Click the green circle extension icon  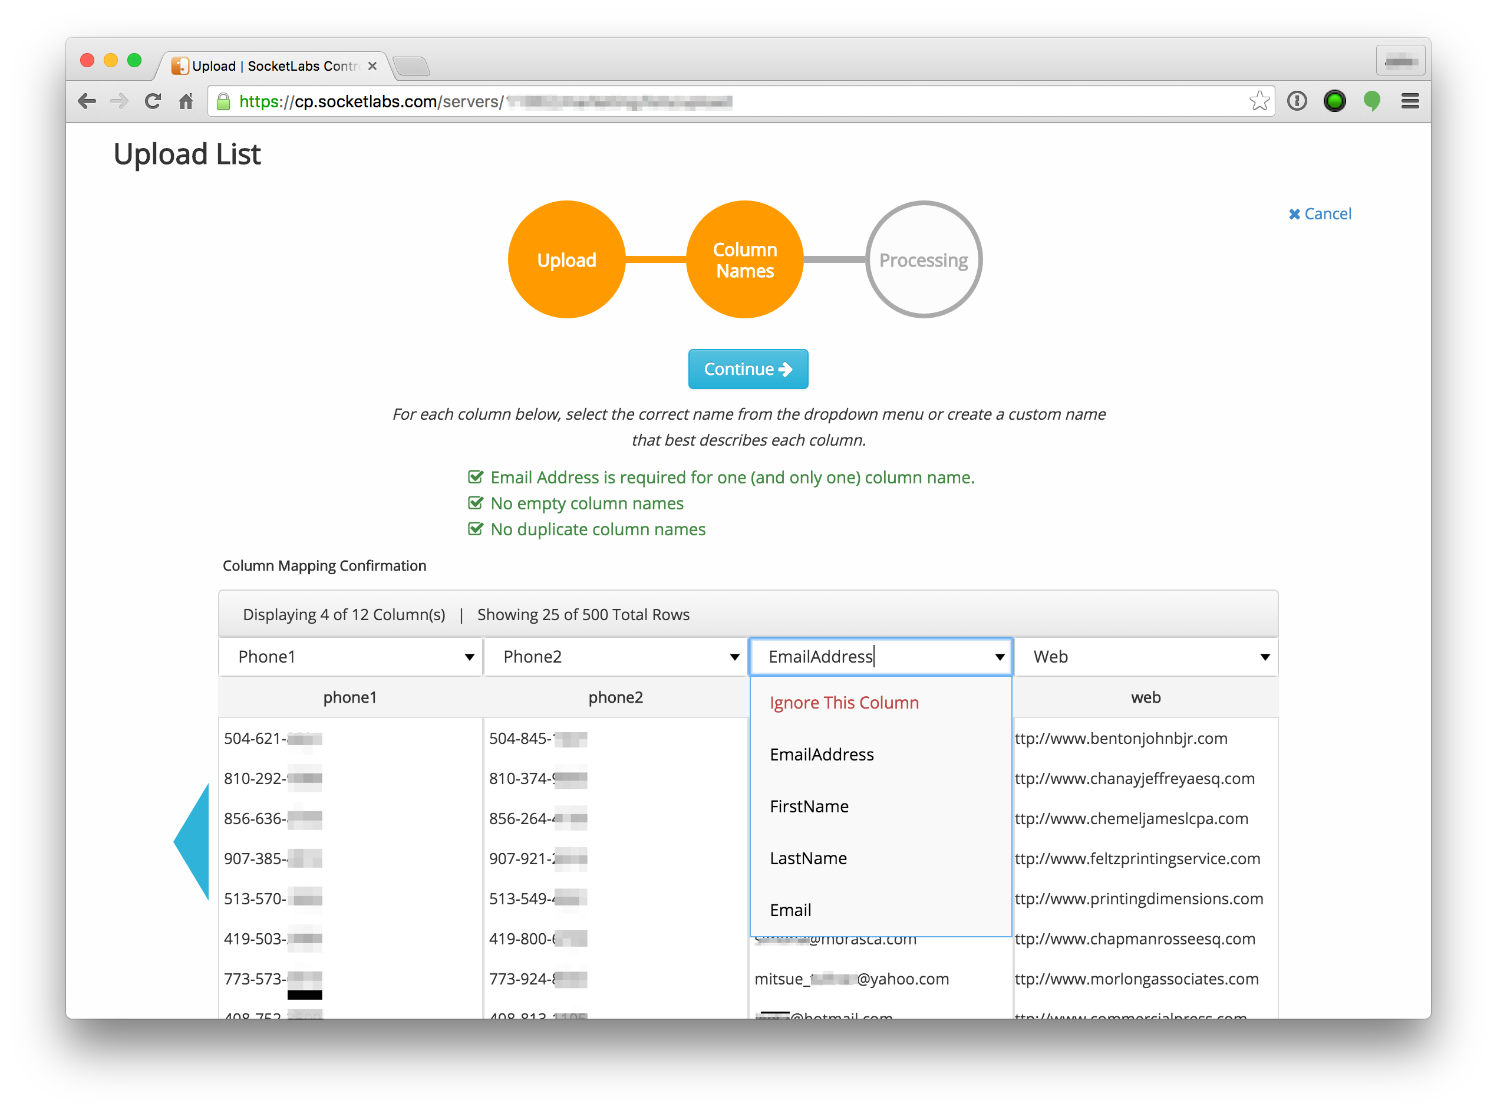[1334, 101]
